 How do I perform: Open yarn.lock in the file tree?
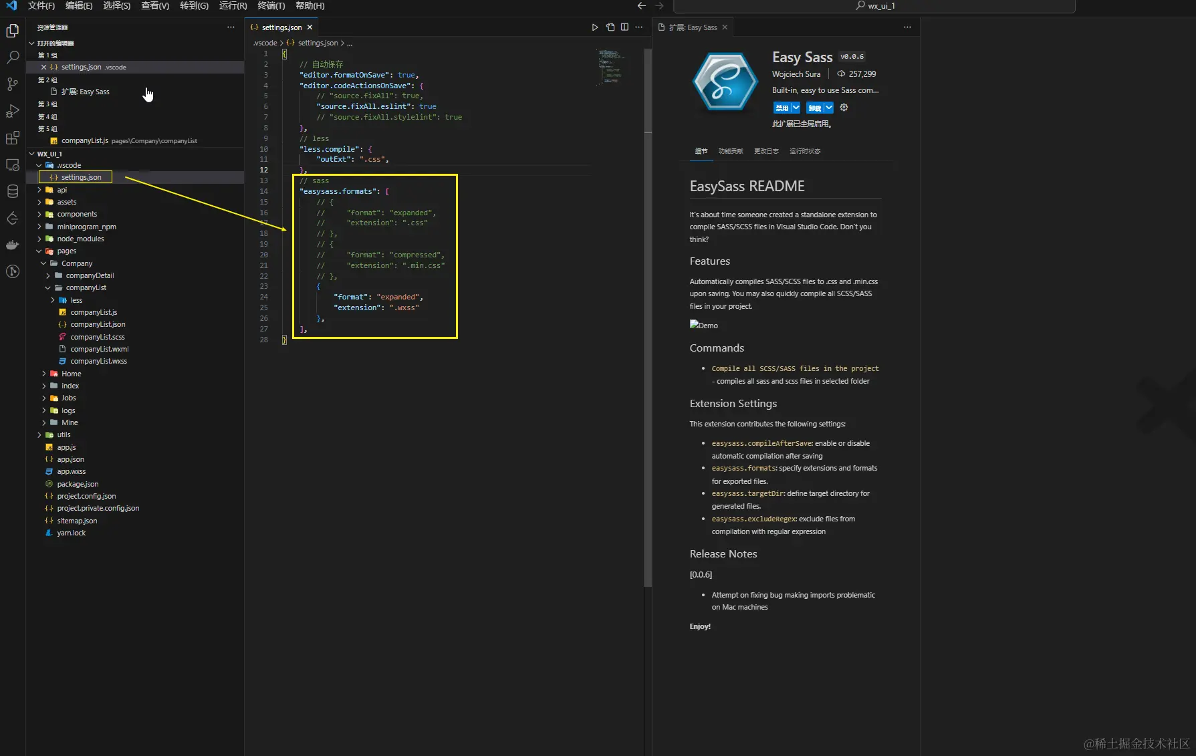click(x=71, y=533)
